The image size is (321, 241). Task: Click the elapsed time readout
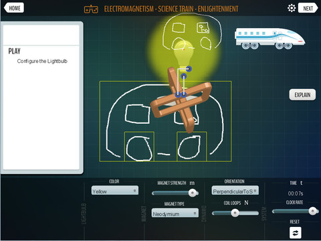point(296,193)
